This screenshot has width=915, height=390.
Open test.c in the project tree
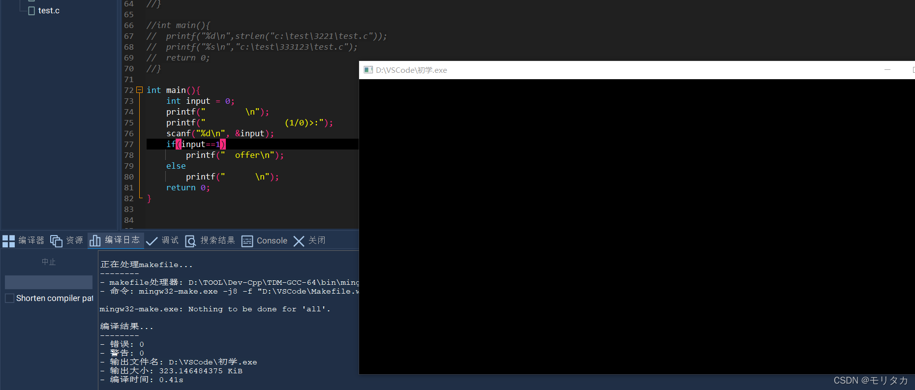[49, 10]
